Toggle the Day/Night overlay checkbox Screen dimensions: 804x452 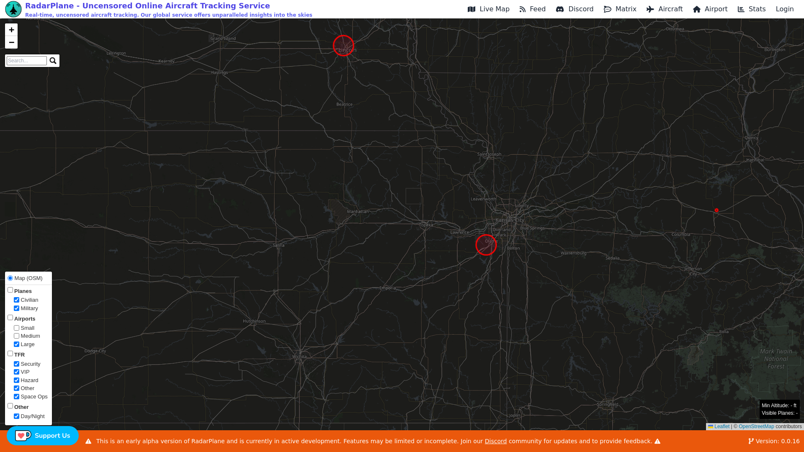17,416
